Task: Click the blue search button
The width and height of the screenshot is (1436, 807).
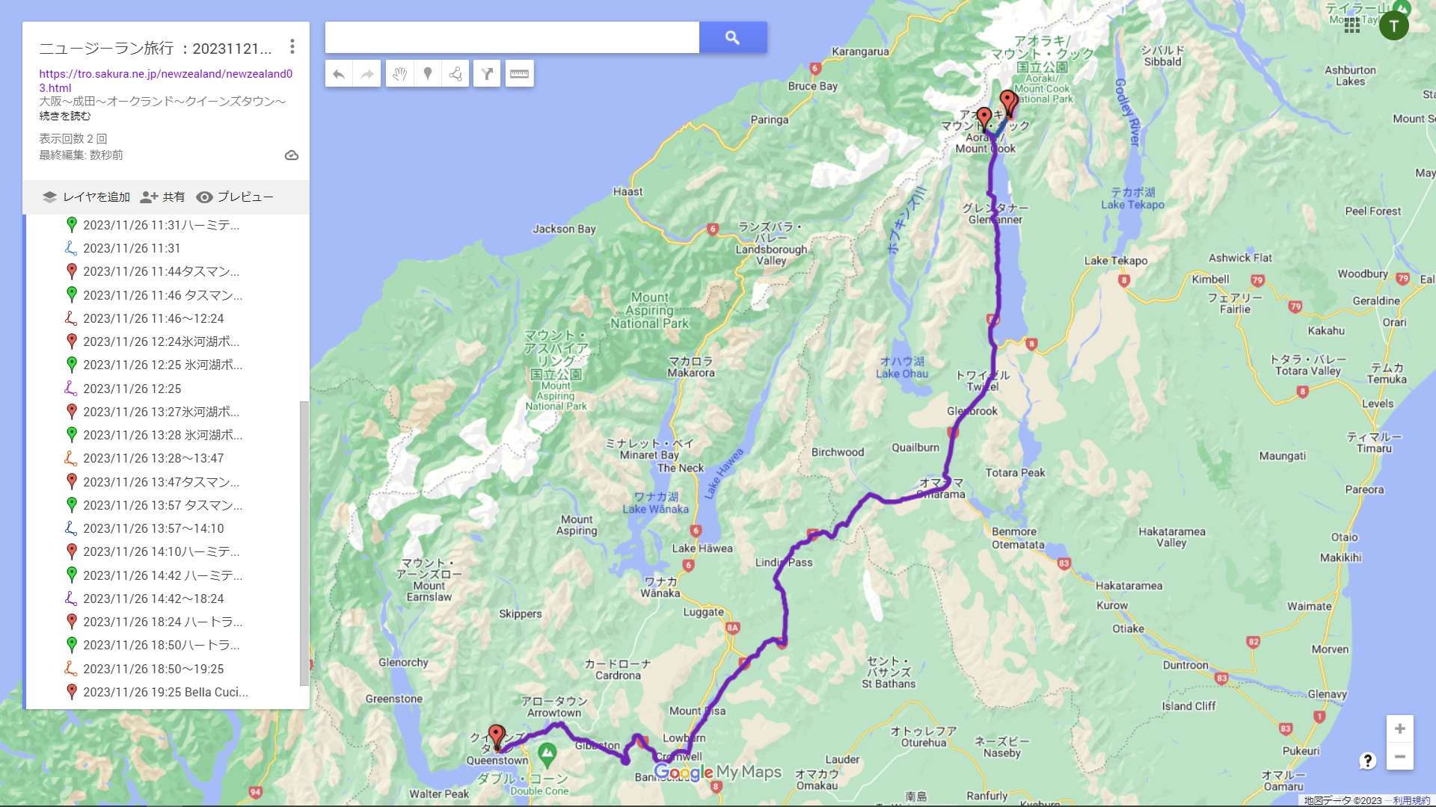Action: click(732, 37)
